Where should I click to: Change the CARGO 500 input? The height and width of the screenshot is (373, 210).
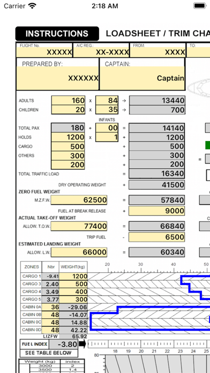pos(68,146)
